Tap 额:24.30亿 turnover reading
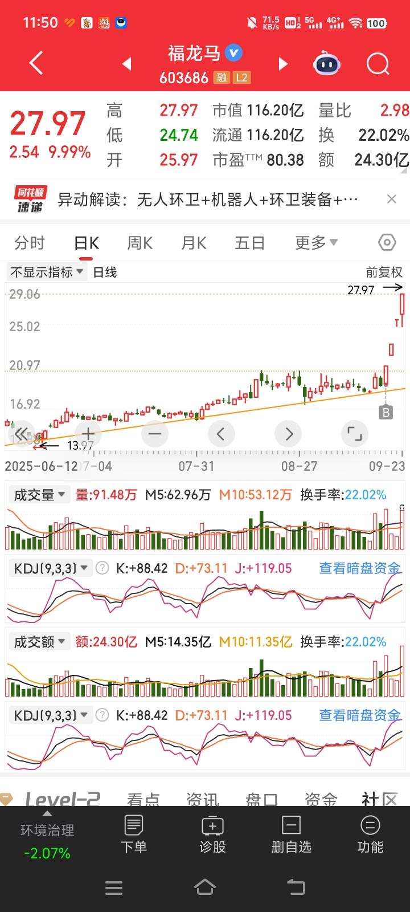This screenshot has height=912, width=410. (x=106, y=642)
